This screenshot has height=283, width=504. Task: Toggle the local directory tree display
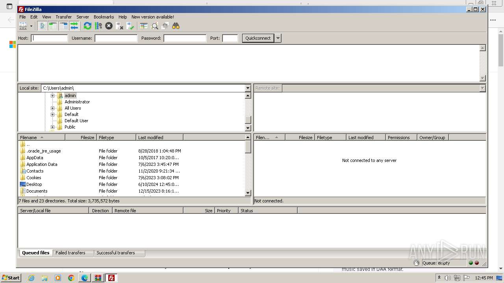[53, 26]
